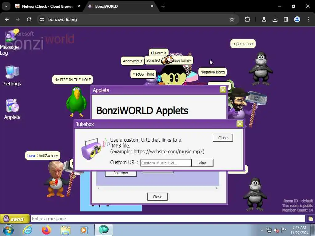Screen dimensions: 315x236
Task: Click Applets scrollbar left arrow
Action: [99, 188]
